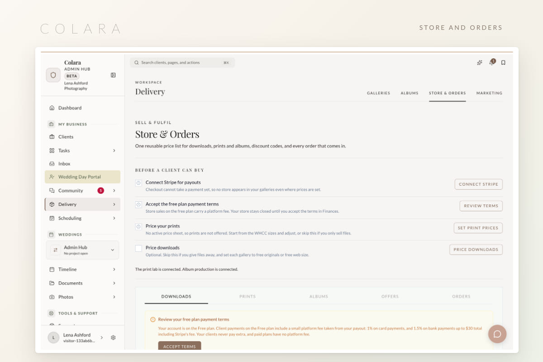This screenshot has width=543, height=362.
Task: Click the Tasks grid icon
Action: point(52,150)
